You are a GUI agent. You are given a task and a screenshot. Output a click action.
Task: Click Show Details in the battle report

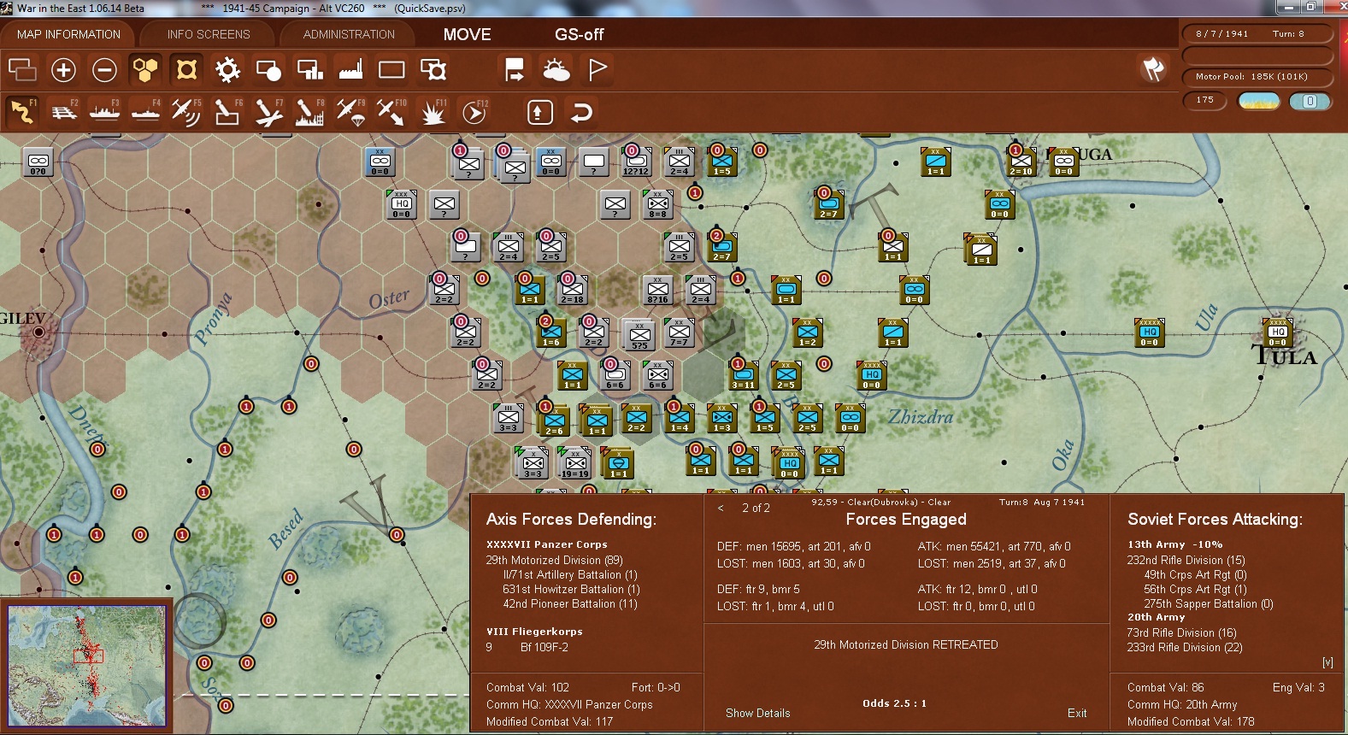[x=758, y=713]
